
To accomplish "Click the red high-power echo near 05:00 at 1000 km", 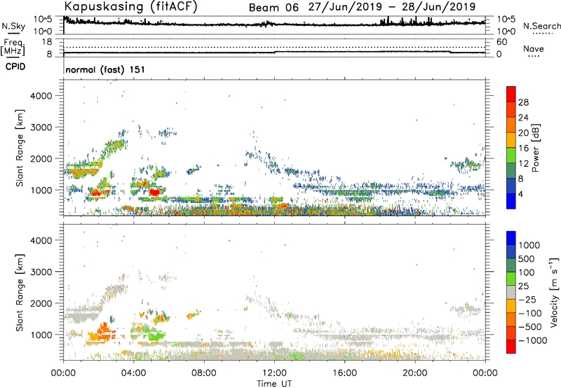I will [154, 192].
